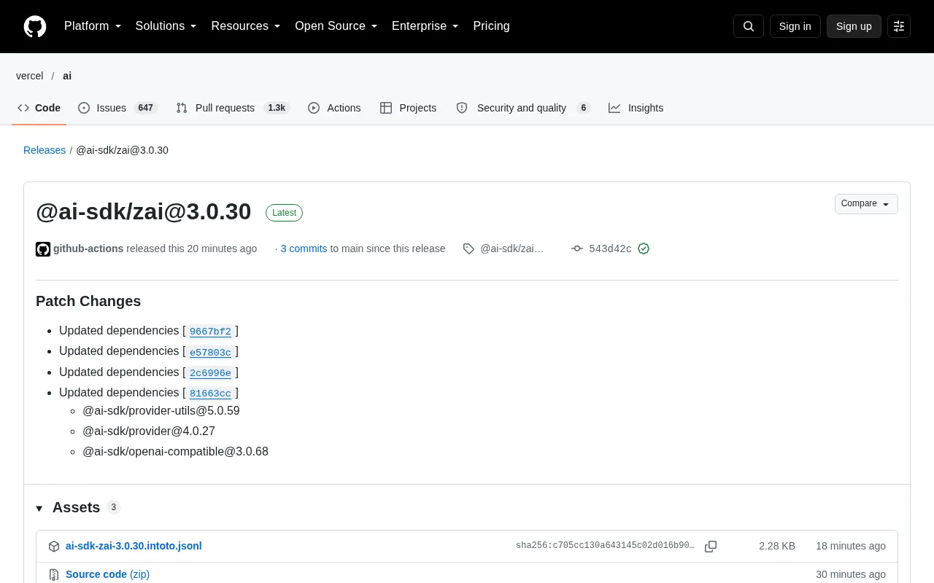Open commit 2c6996e

tap(210, 372)
